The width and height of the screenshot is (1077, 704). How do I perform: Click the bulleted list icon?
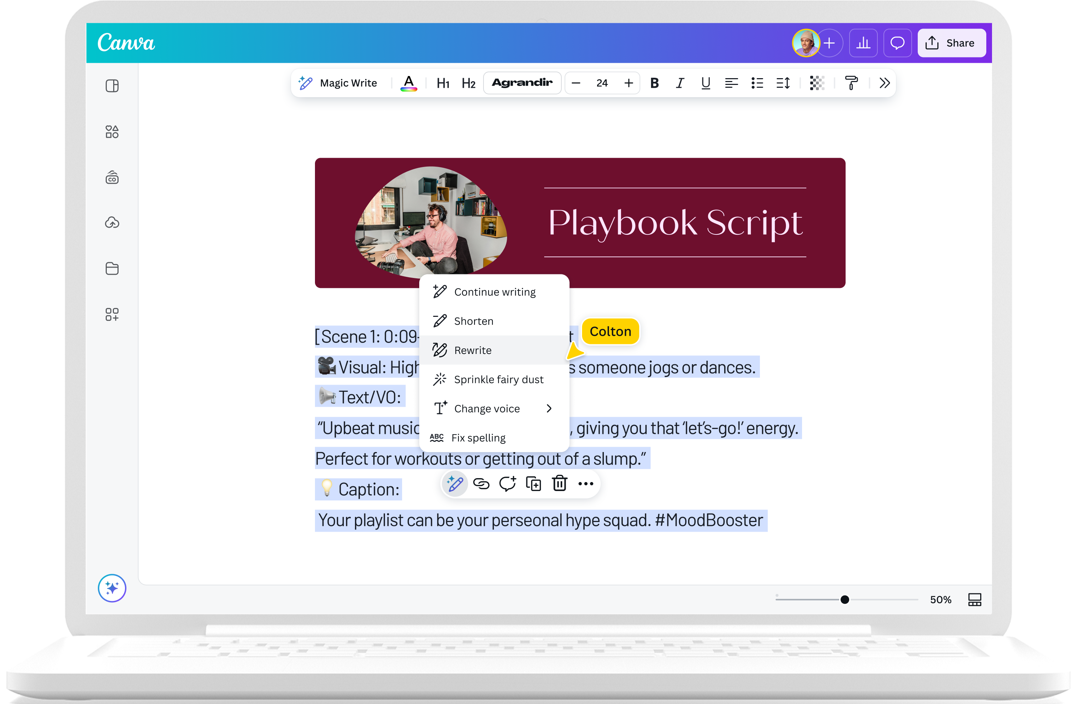click(757, 83)
